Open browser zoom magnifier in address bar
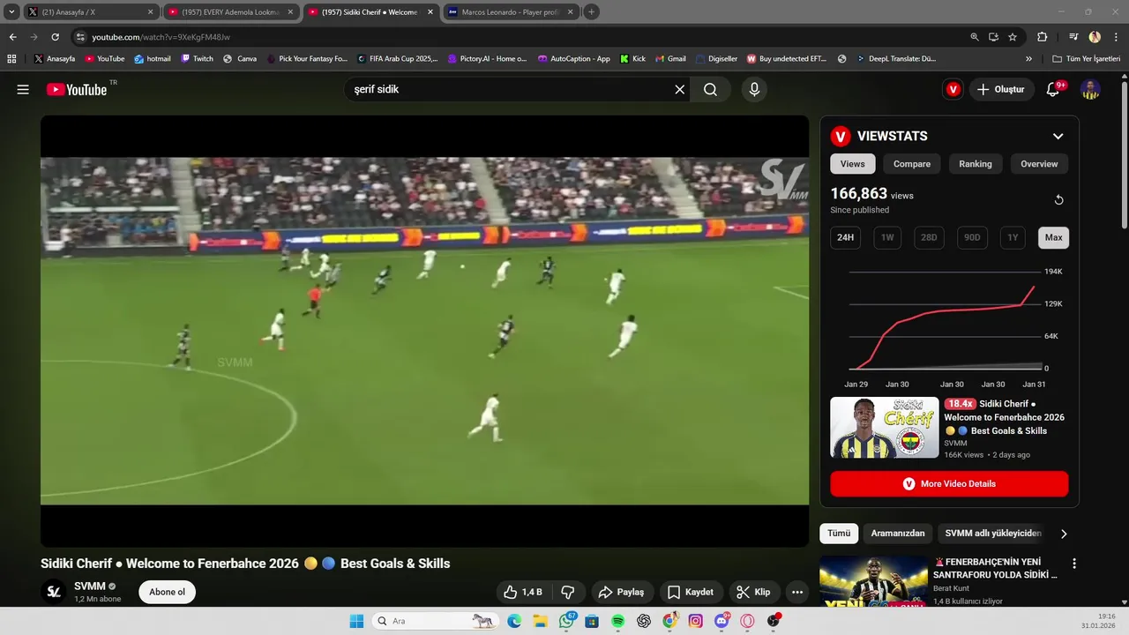This screenshot has width=1129, height=635. (x=975, y=37)
